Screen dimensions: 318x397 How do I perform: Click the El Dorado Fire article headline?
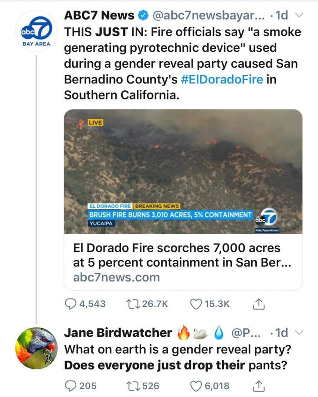[x=177, y=255]
